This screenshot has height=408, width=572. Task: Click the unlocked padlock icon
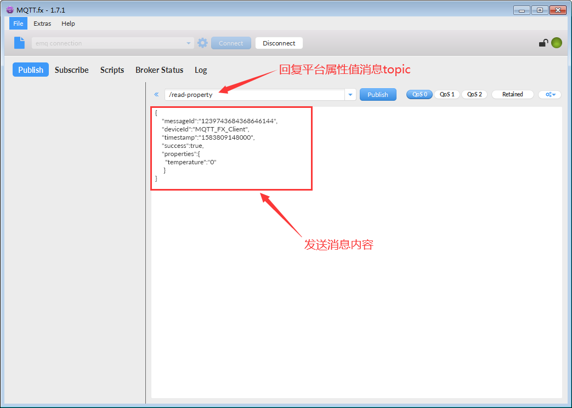[x=543, y=43]
